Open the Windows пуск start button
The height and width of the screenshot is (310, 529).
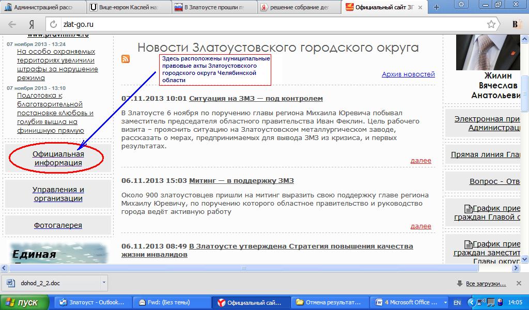click(24, 302)
